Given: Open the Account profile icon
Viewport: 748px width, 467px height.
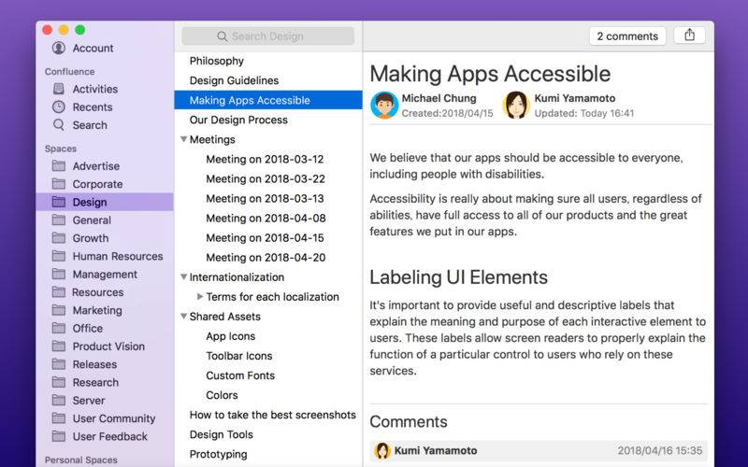Looking at the screenshot, I should [x=59, y=48].
